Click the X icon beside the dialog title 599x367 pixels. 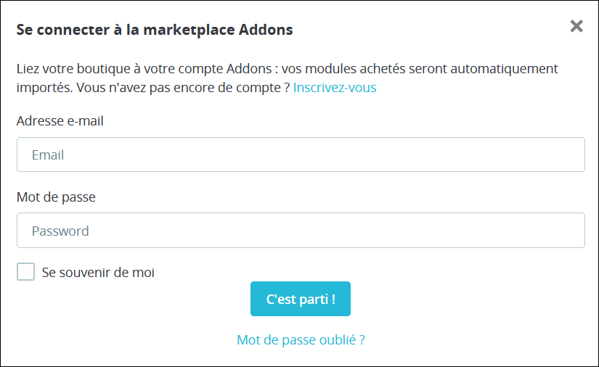576,27
